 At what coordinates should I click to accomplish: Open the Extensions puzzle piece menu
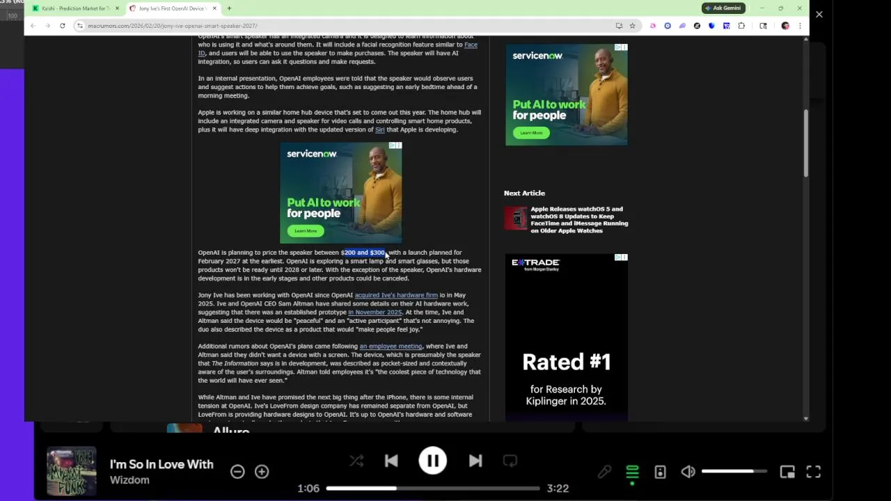coord(741,26)
